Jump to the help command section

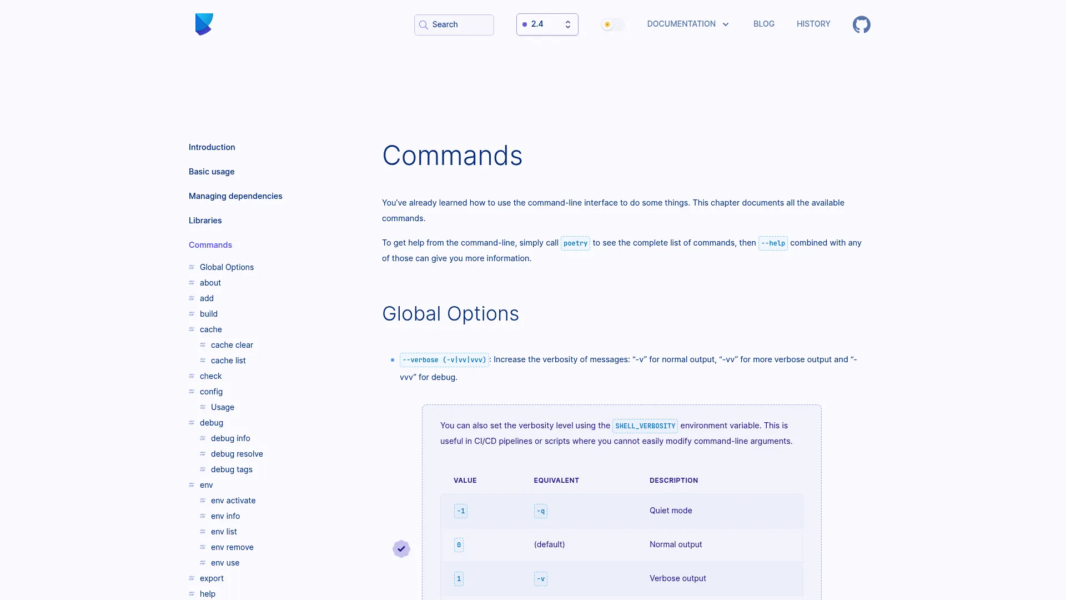pos(208,594)
